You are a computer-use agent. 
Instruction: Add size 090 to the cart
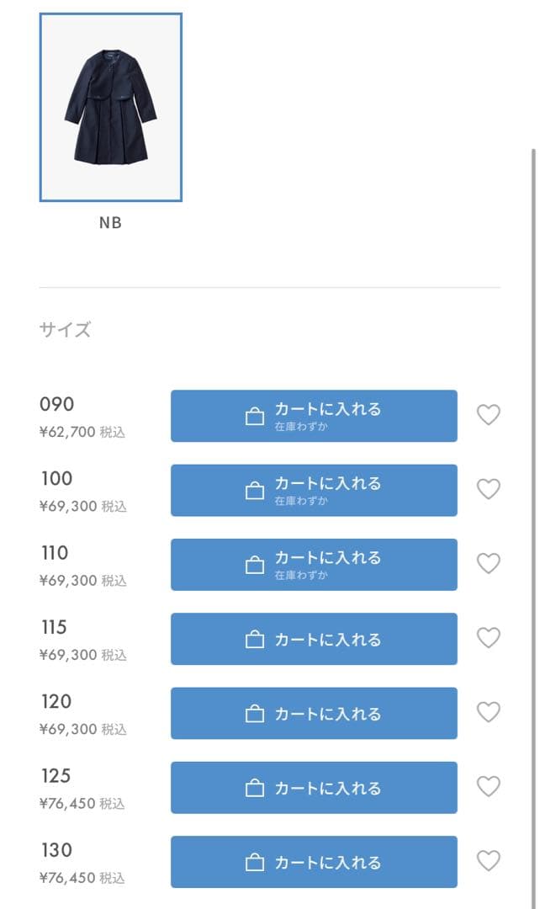[314, 415]
